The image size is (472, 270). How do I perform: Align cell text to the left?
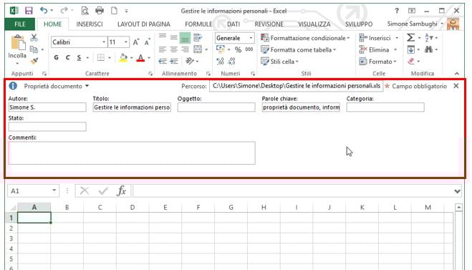[x=163, y=49]
